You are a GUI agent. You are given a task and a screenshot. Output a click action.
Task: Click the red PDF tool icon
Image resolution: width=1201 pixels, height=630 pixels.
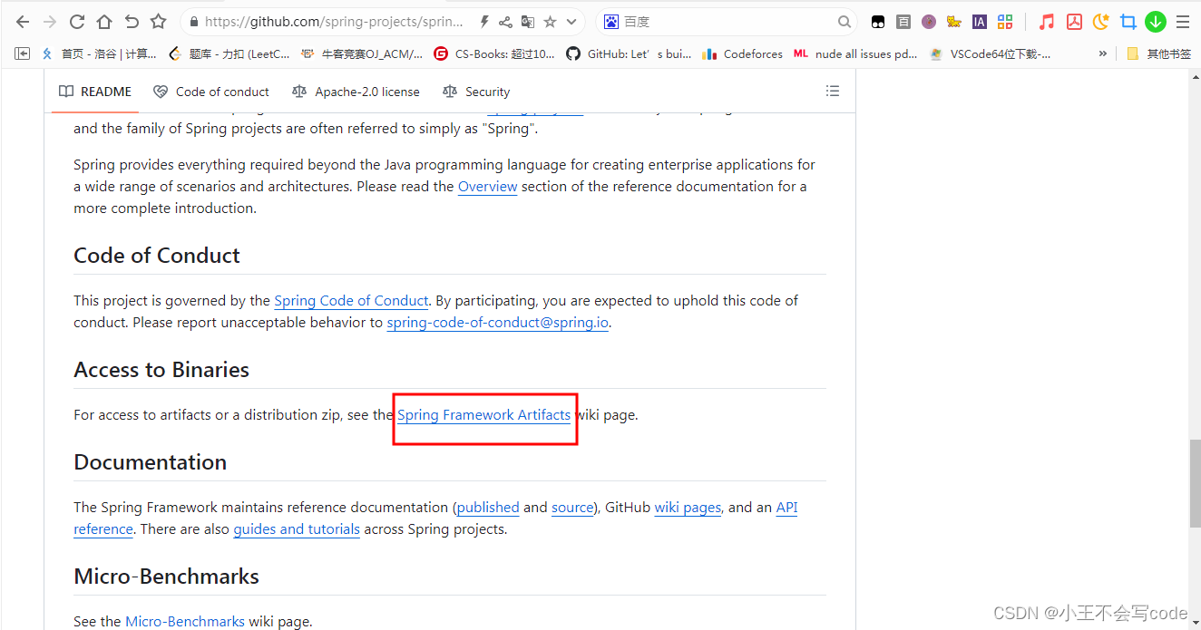[x=1074, y=22]
